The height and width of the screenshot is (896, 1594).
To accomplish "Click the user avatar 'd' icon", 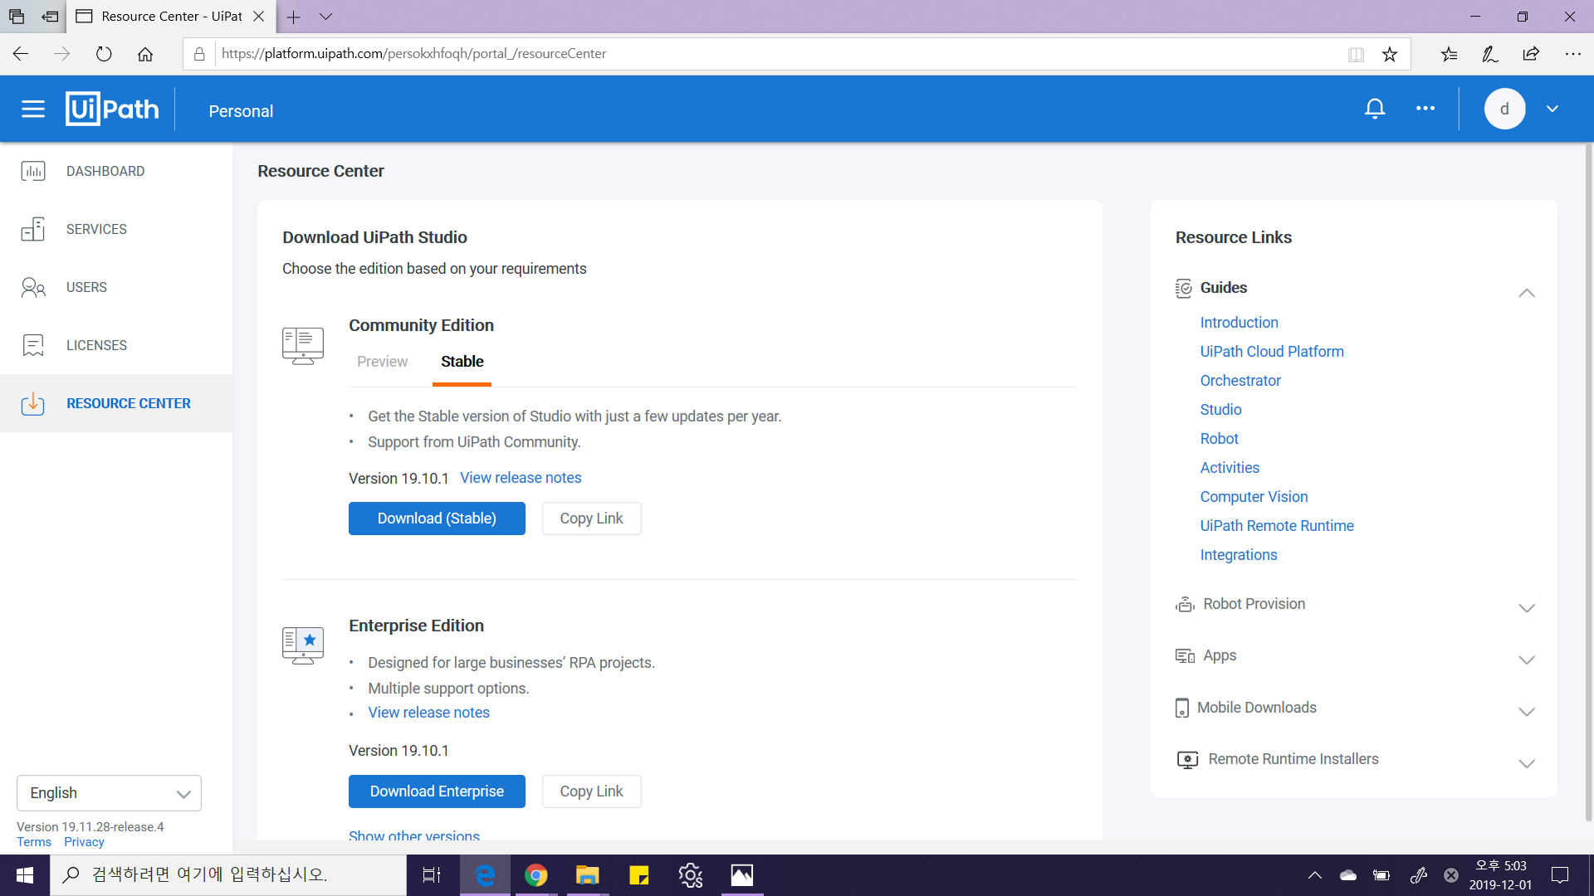I will [1504, 109].
